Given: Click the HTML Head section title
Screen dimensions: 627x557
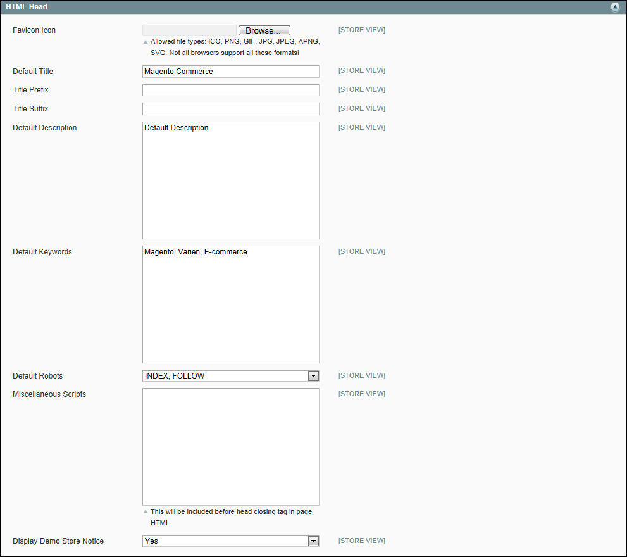Looking at the screenshot, I should tap(27, 7).
